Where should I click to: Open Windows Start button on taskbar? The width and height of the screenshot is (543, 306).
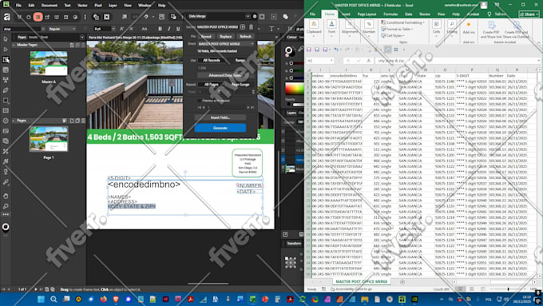click(x=41, y=299)
